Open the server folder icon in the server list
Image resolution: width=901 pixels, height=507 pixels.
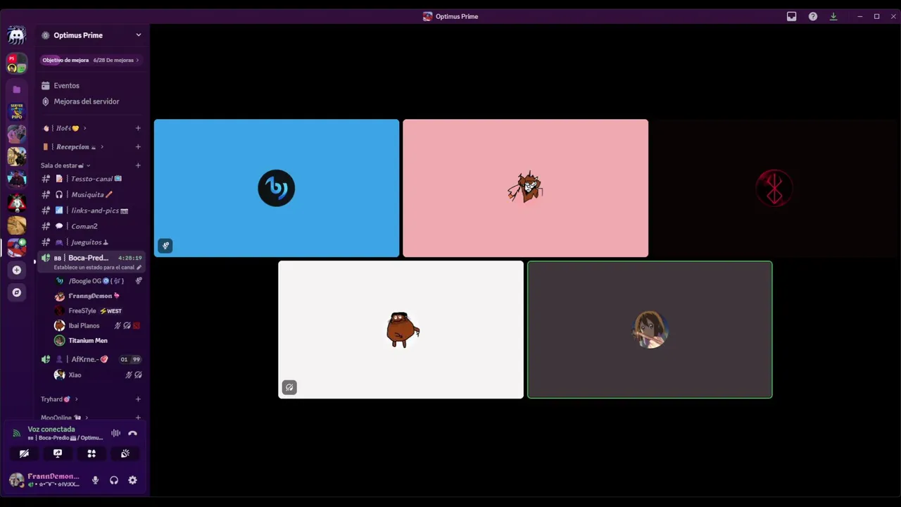[x=16, y=89]
